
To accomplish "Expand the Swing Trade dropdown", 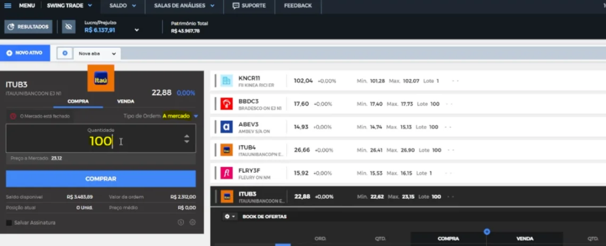I will [90, 6].
